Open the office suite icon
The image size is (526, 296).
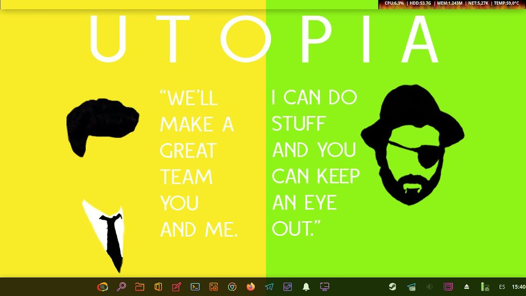click(x=158, y=287)
